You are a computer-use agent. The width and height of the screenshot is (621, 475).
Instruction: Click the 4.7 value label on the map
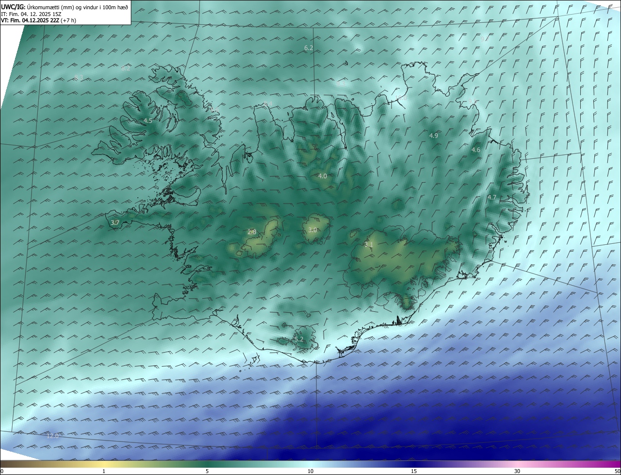pyautogui.click(x=492, y=197)
